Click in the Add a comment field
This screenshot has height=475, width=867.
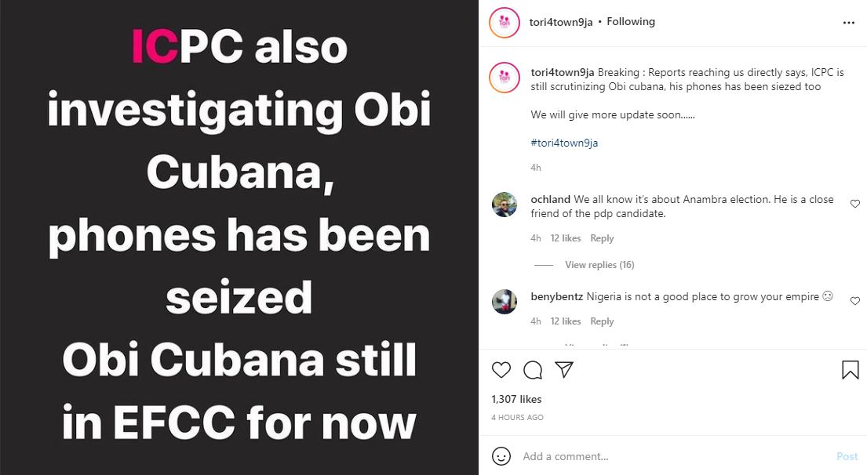667,456
